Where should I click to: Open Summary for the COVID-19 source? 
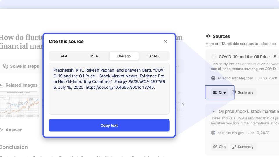click(243, 92)
